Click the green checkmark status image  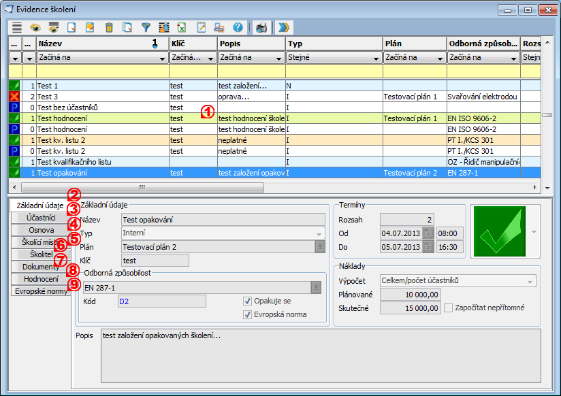499,231
